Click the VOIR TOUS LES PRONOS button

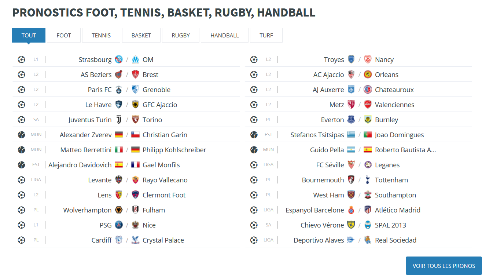(x=444, y=266)
